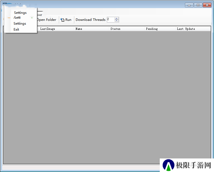Screen dimensions: 214x172
Task: Click into the Download Threads value field
Action: pos(111,20)
